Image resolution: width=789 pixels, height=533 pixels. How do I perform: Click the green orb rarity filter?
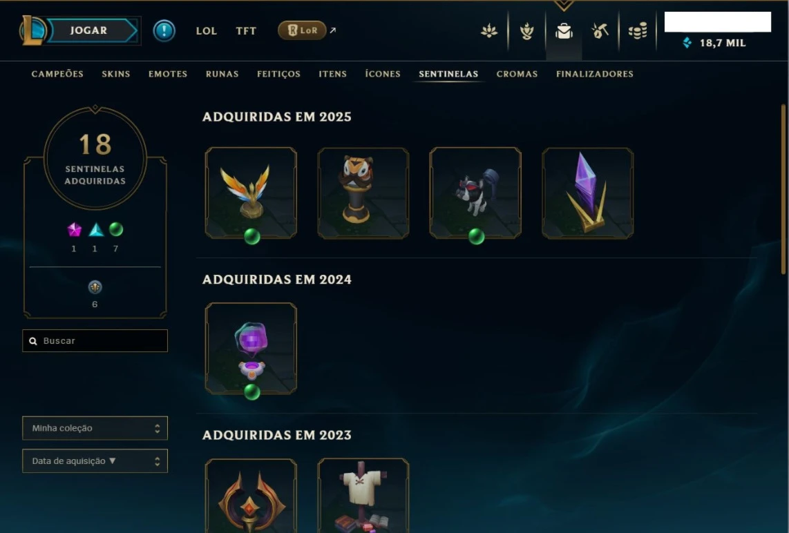point(116,229)
